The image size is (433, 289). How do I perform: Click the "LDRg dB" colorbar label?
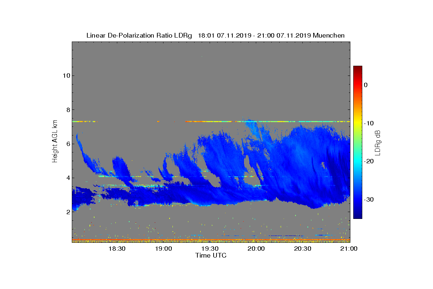pyautogui.click(x=378, y=143)
